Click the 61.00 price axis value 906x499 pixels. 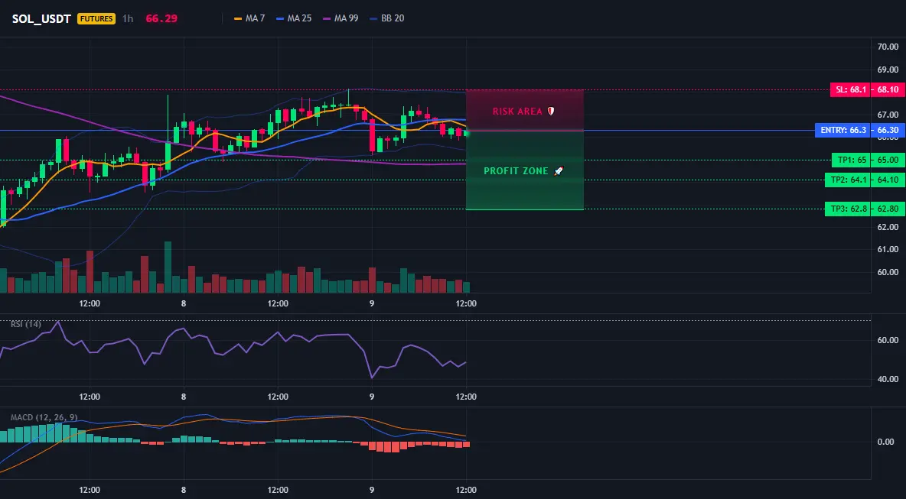click(x=888, y=249)
